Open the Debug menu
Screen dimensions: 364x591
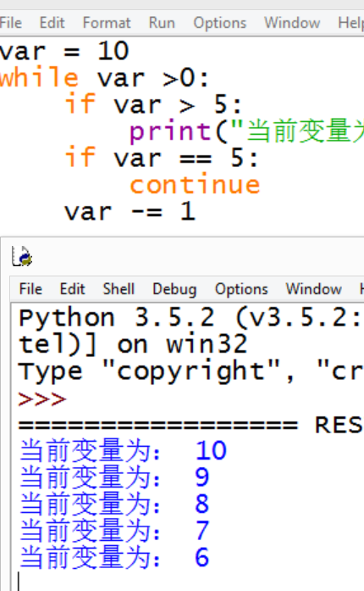174,289
